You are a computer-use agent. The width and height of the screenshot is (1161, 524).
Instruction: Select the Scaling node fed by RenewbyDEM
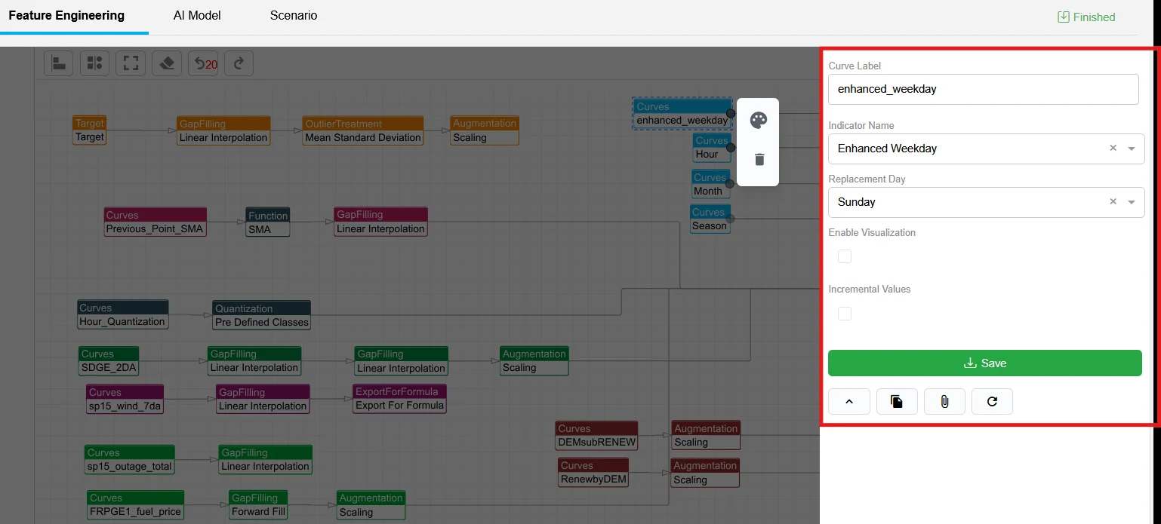pyautogui.click(x=705, y=473)
